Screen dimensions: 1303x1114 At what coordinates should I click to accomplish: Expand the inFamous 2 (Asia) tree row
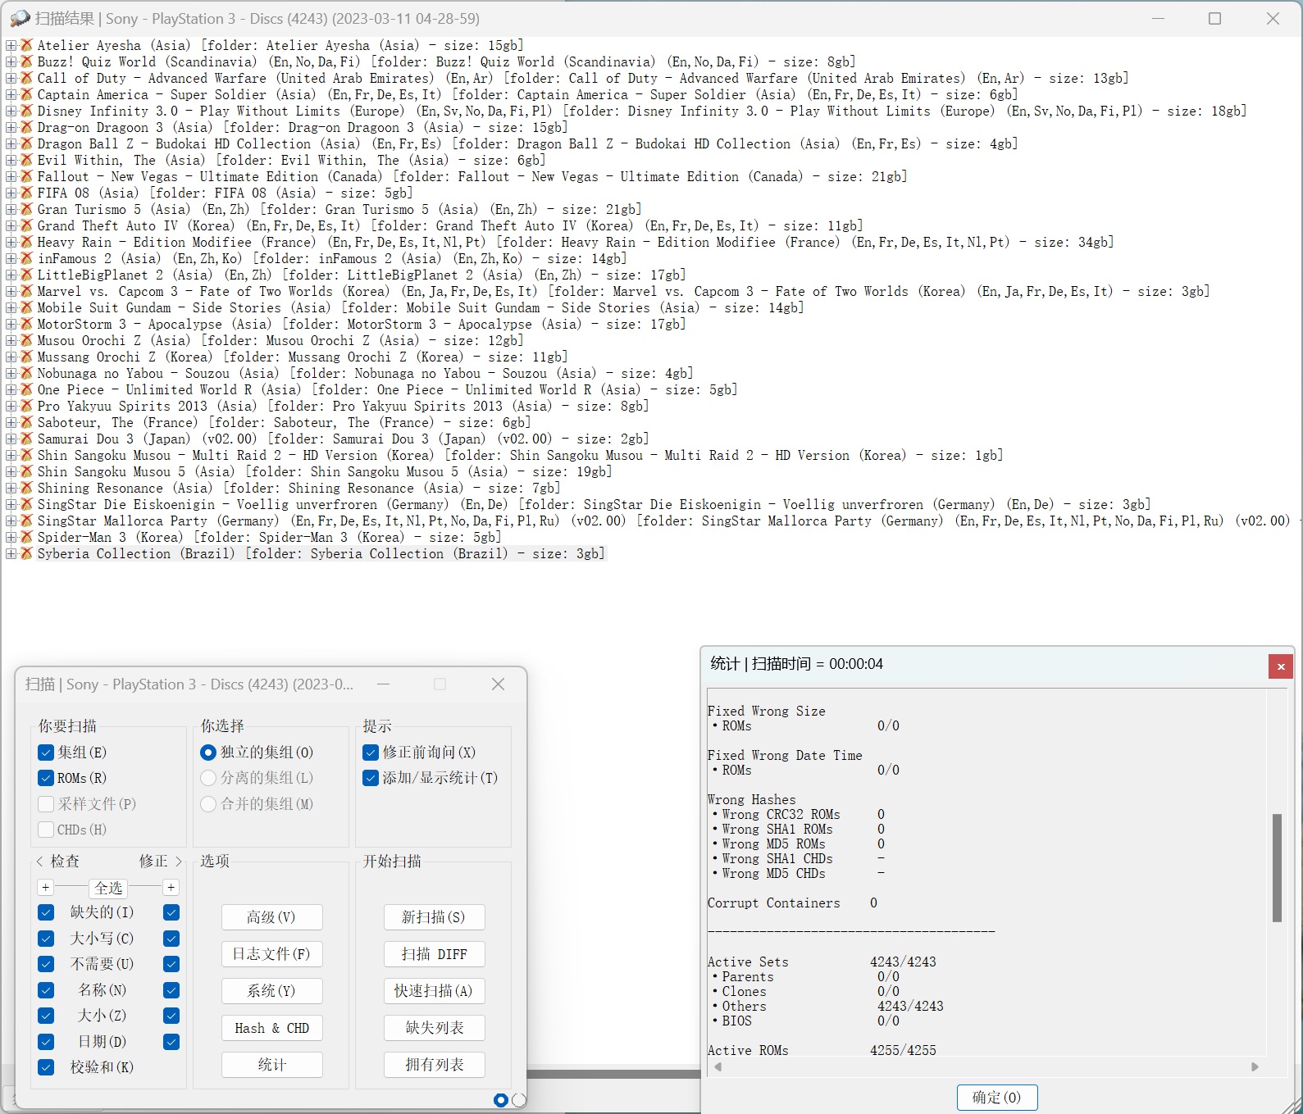[x=11, y=259]
